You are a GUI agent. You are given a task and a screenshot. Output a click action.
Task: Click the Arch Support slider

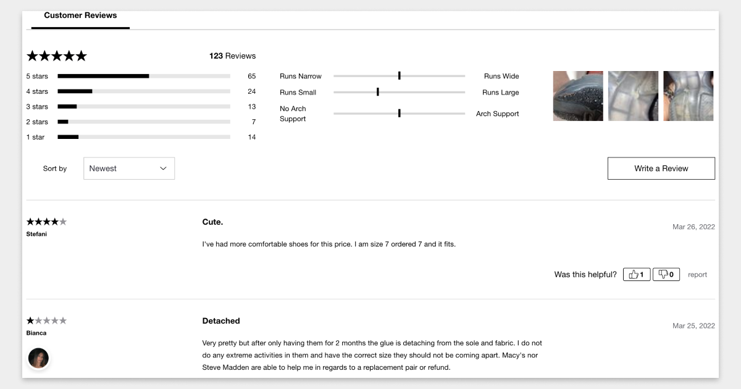pos(399,114)
